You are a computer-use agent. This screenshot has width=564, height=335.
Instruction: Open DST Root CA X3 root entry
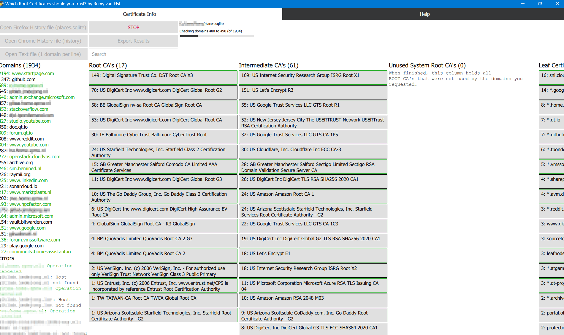[163, 77]
